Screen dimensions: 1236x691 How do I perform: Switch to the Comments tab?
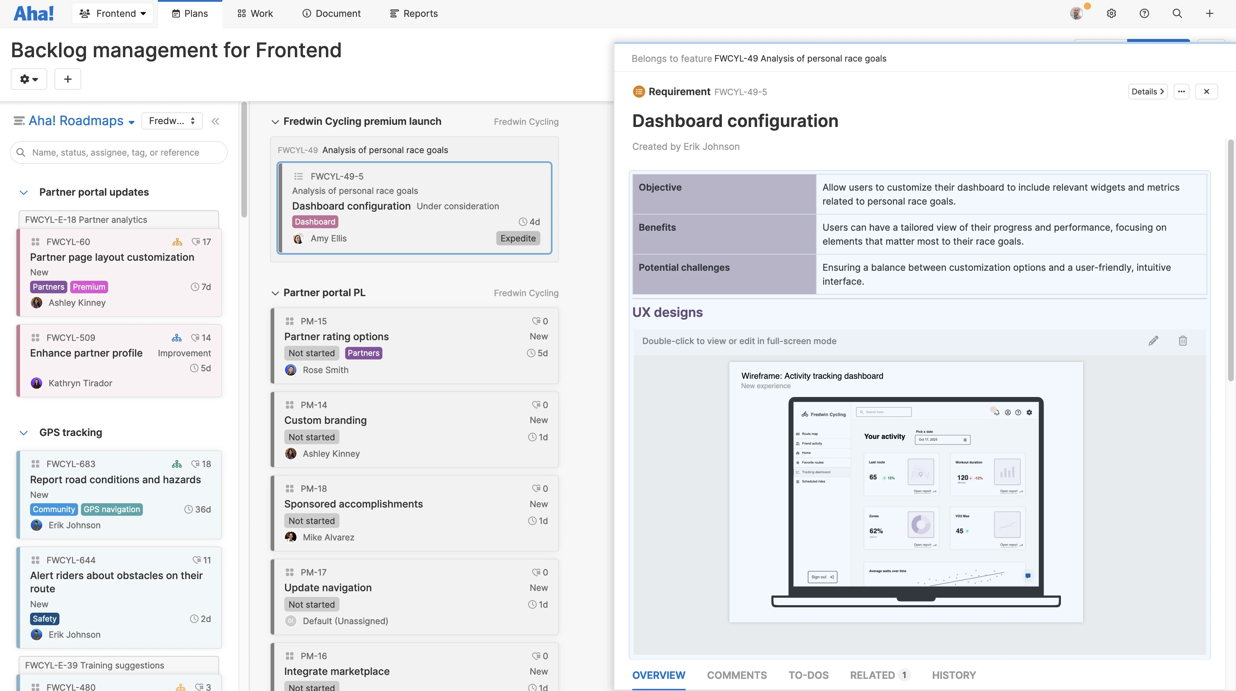tap(737, 675)
